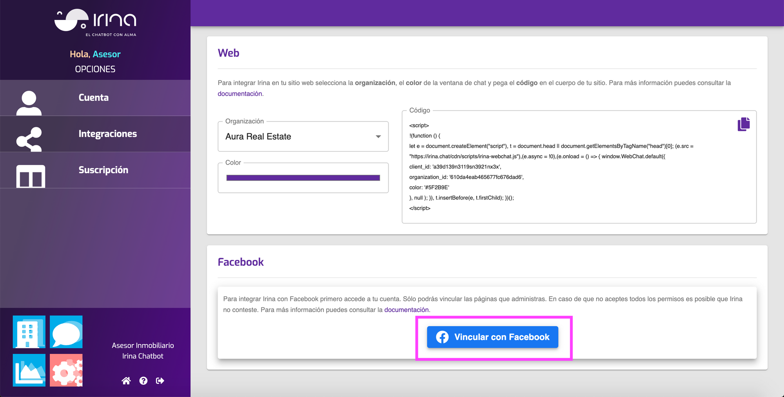Click the Irina logo in the sidebar

coord(95,22)
